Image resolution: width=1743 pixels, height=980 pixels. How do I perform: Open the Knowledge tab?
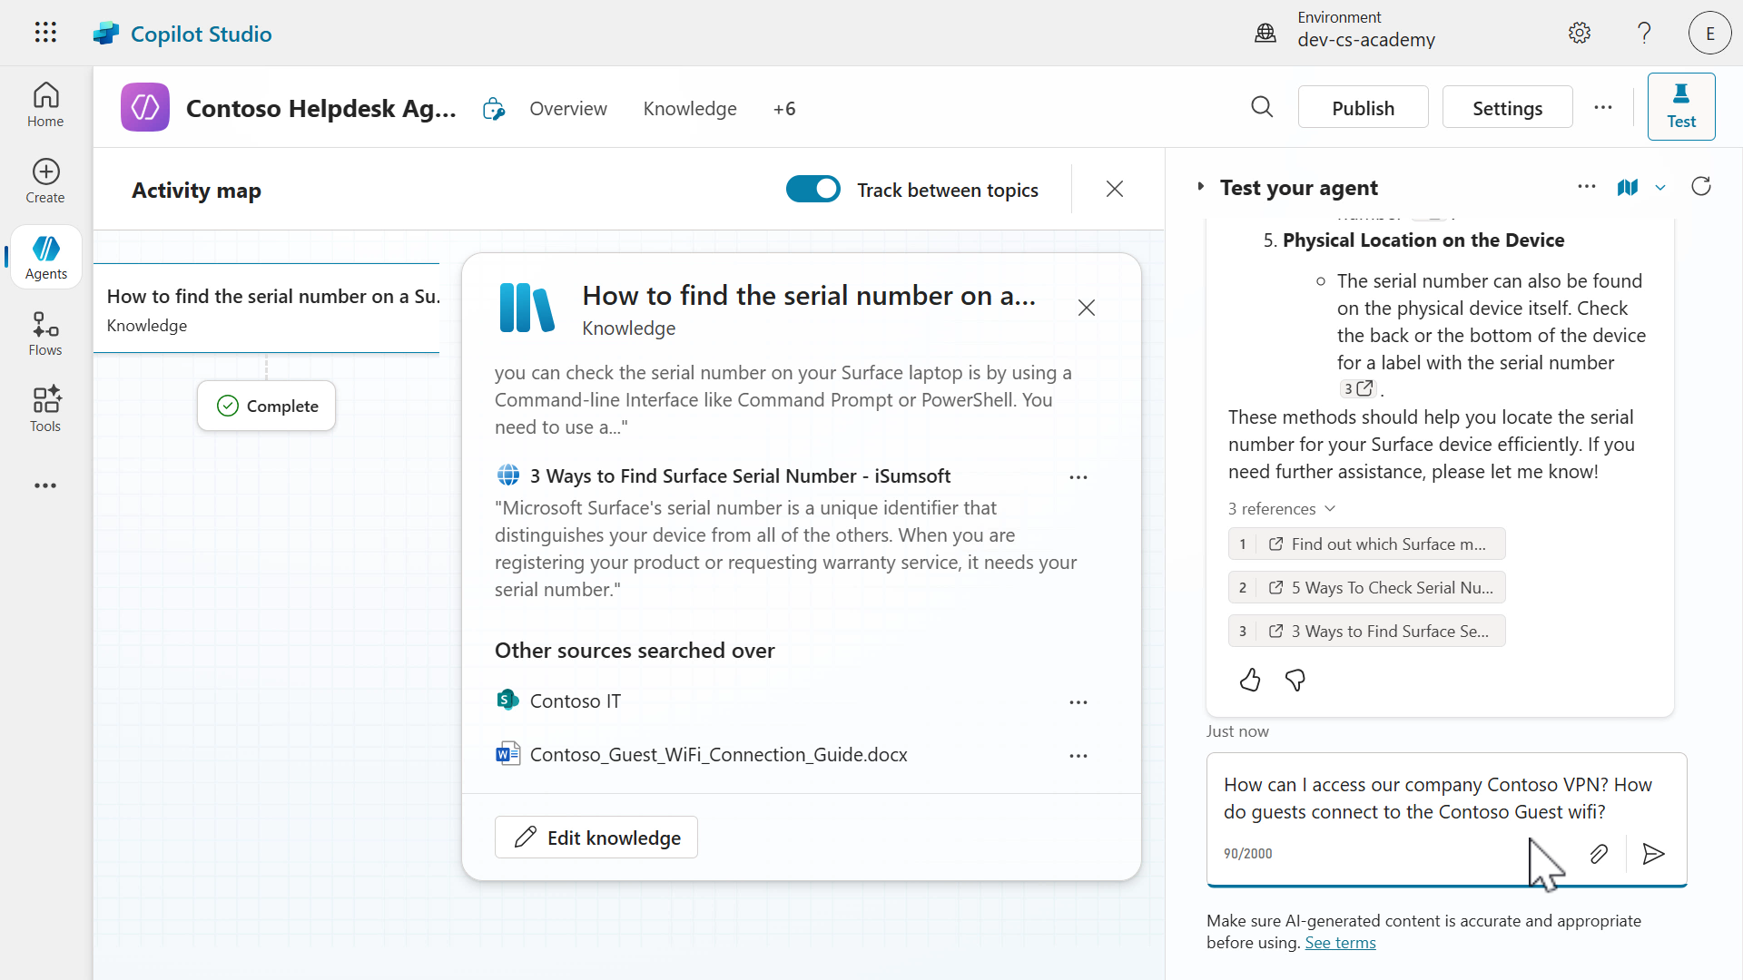(689, 108)
